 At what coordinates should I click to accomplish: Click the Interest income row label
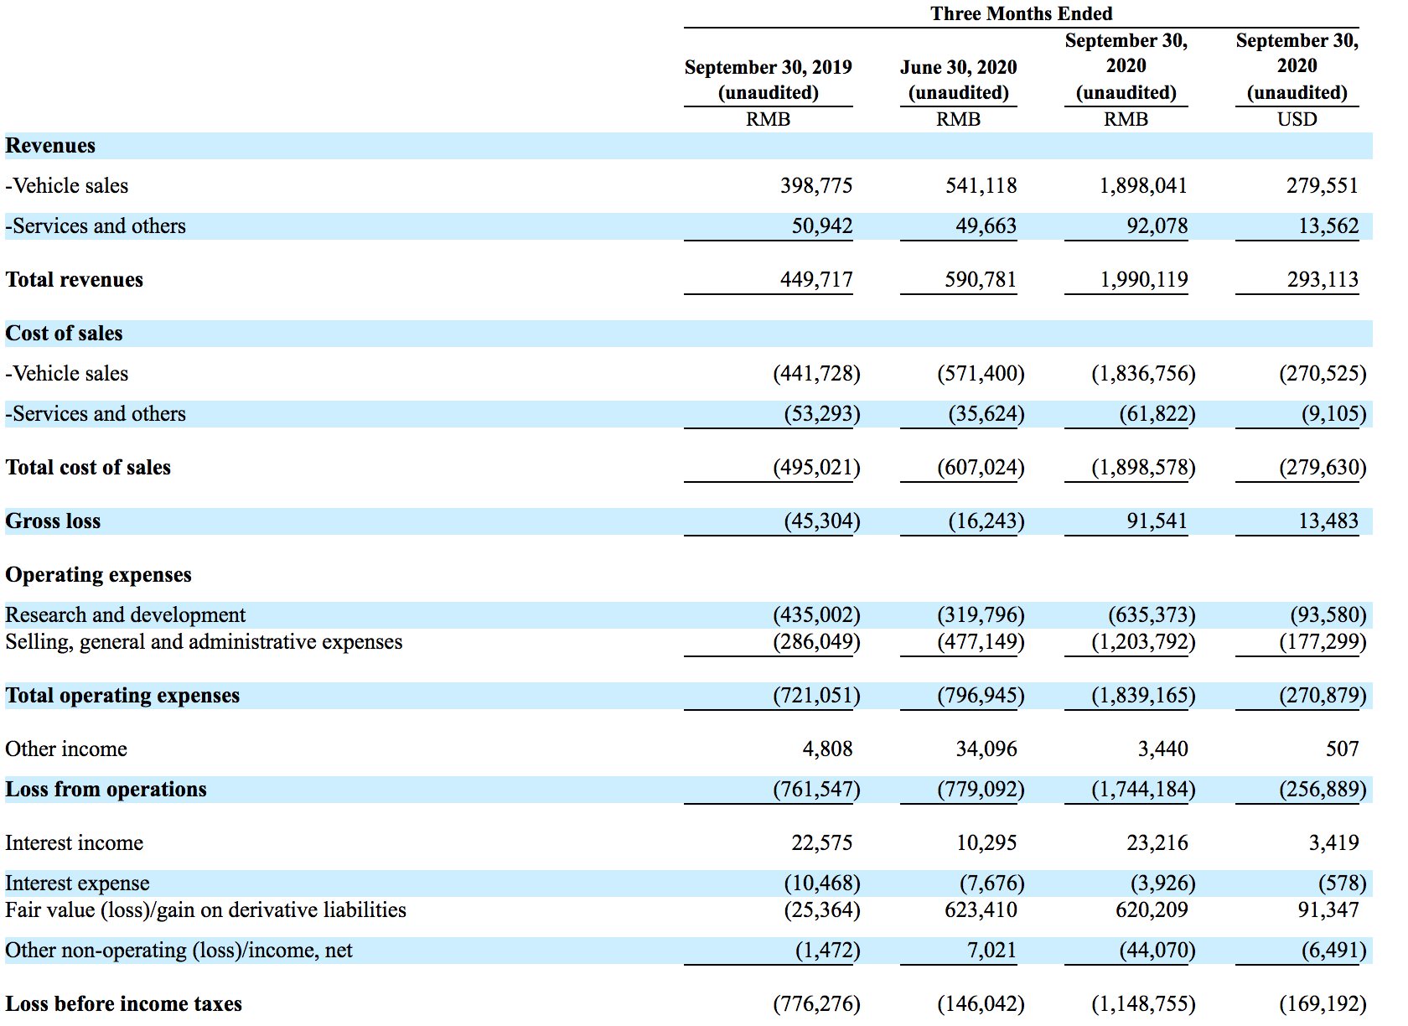(74, 842)
